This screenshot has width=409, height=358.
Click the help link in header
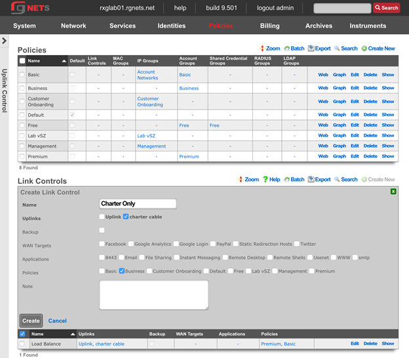click(x=180, y=8)
